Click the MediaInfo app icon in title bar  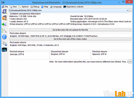tap(3, 2)
